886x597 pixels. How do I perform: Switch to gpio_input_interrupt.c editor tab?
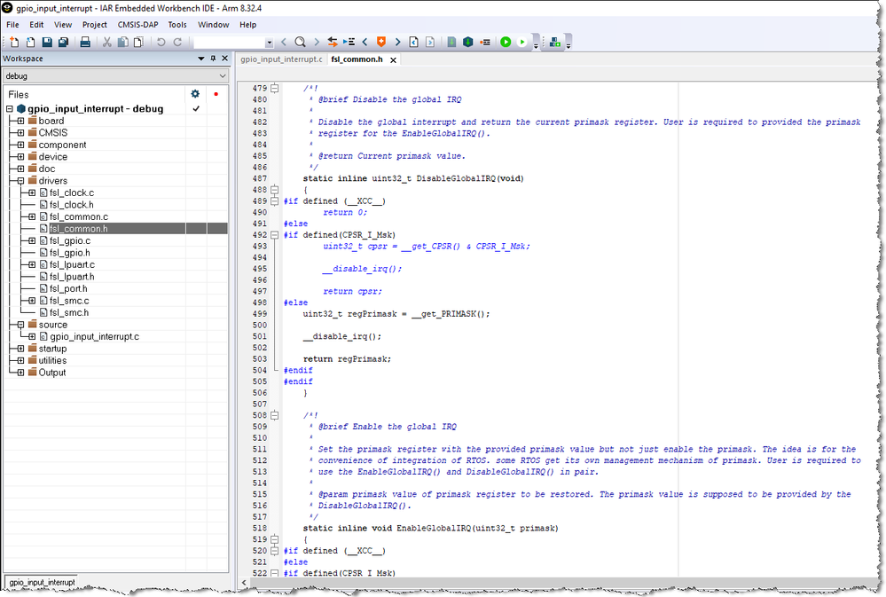click(281, 59)
